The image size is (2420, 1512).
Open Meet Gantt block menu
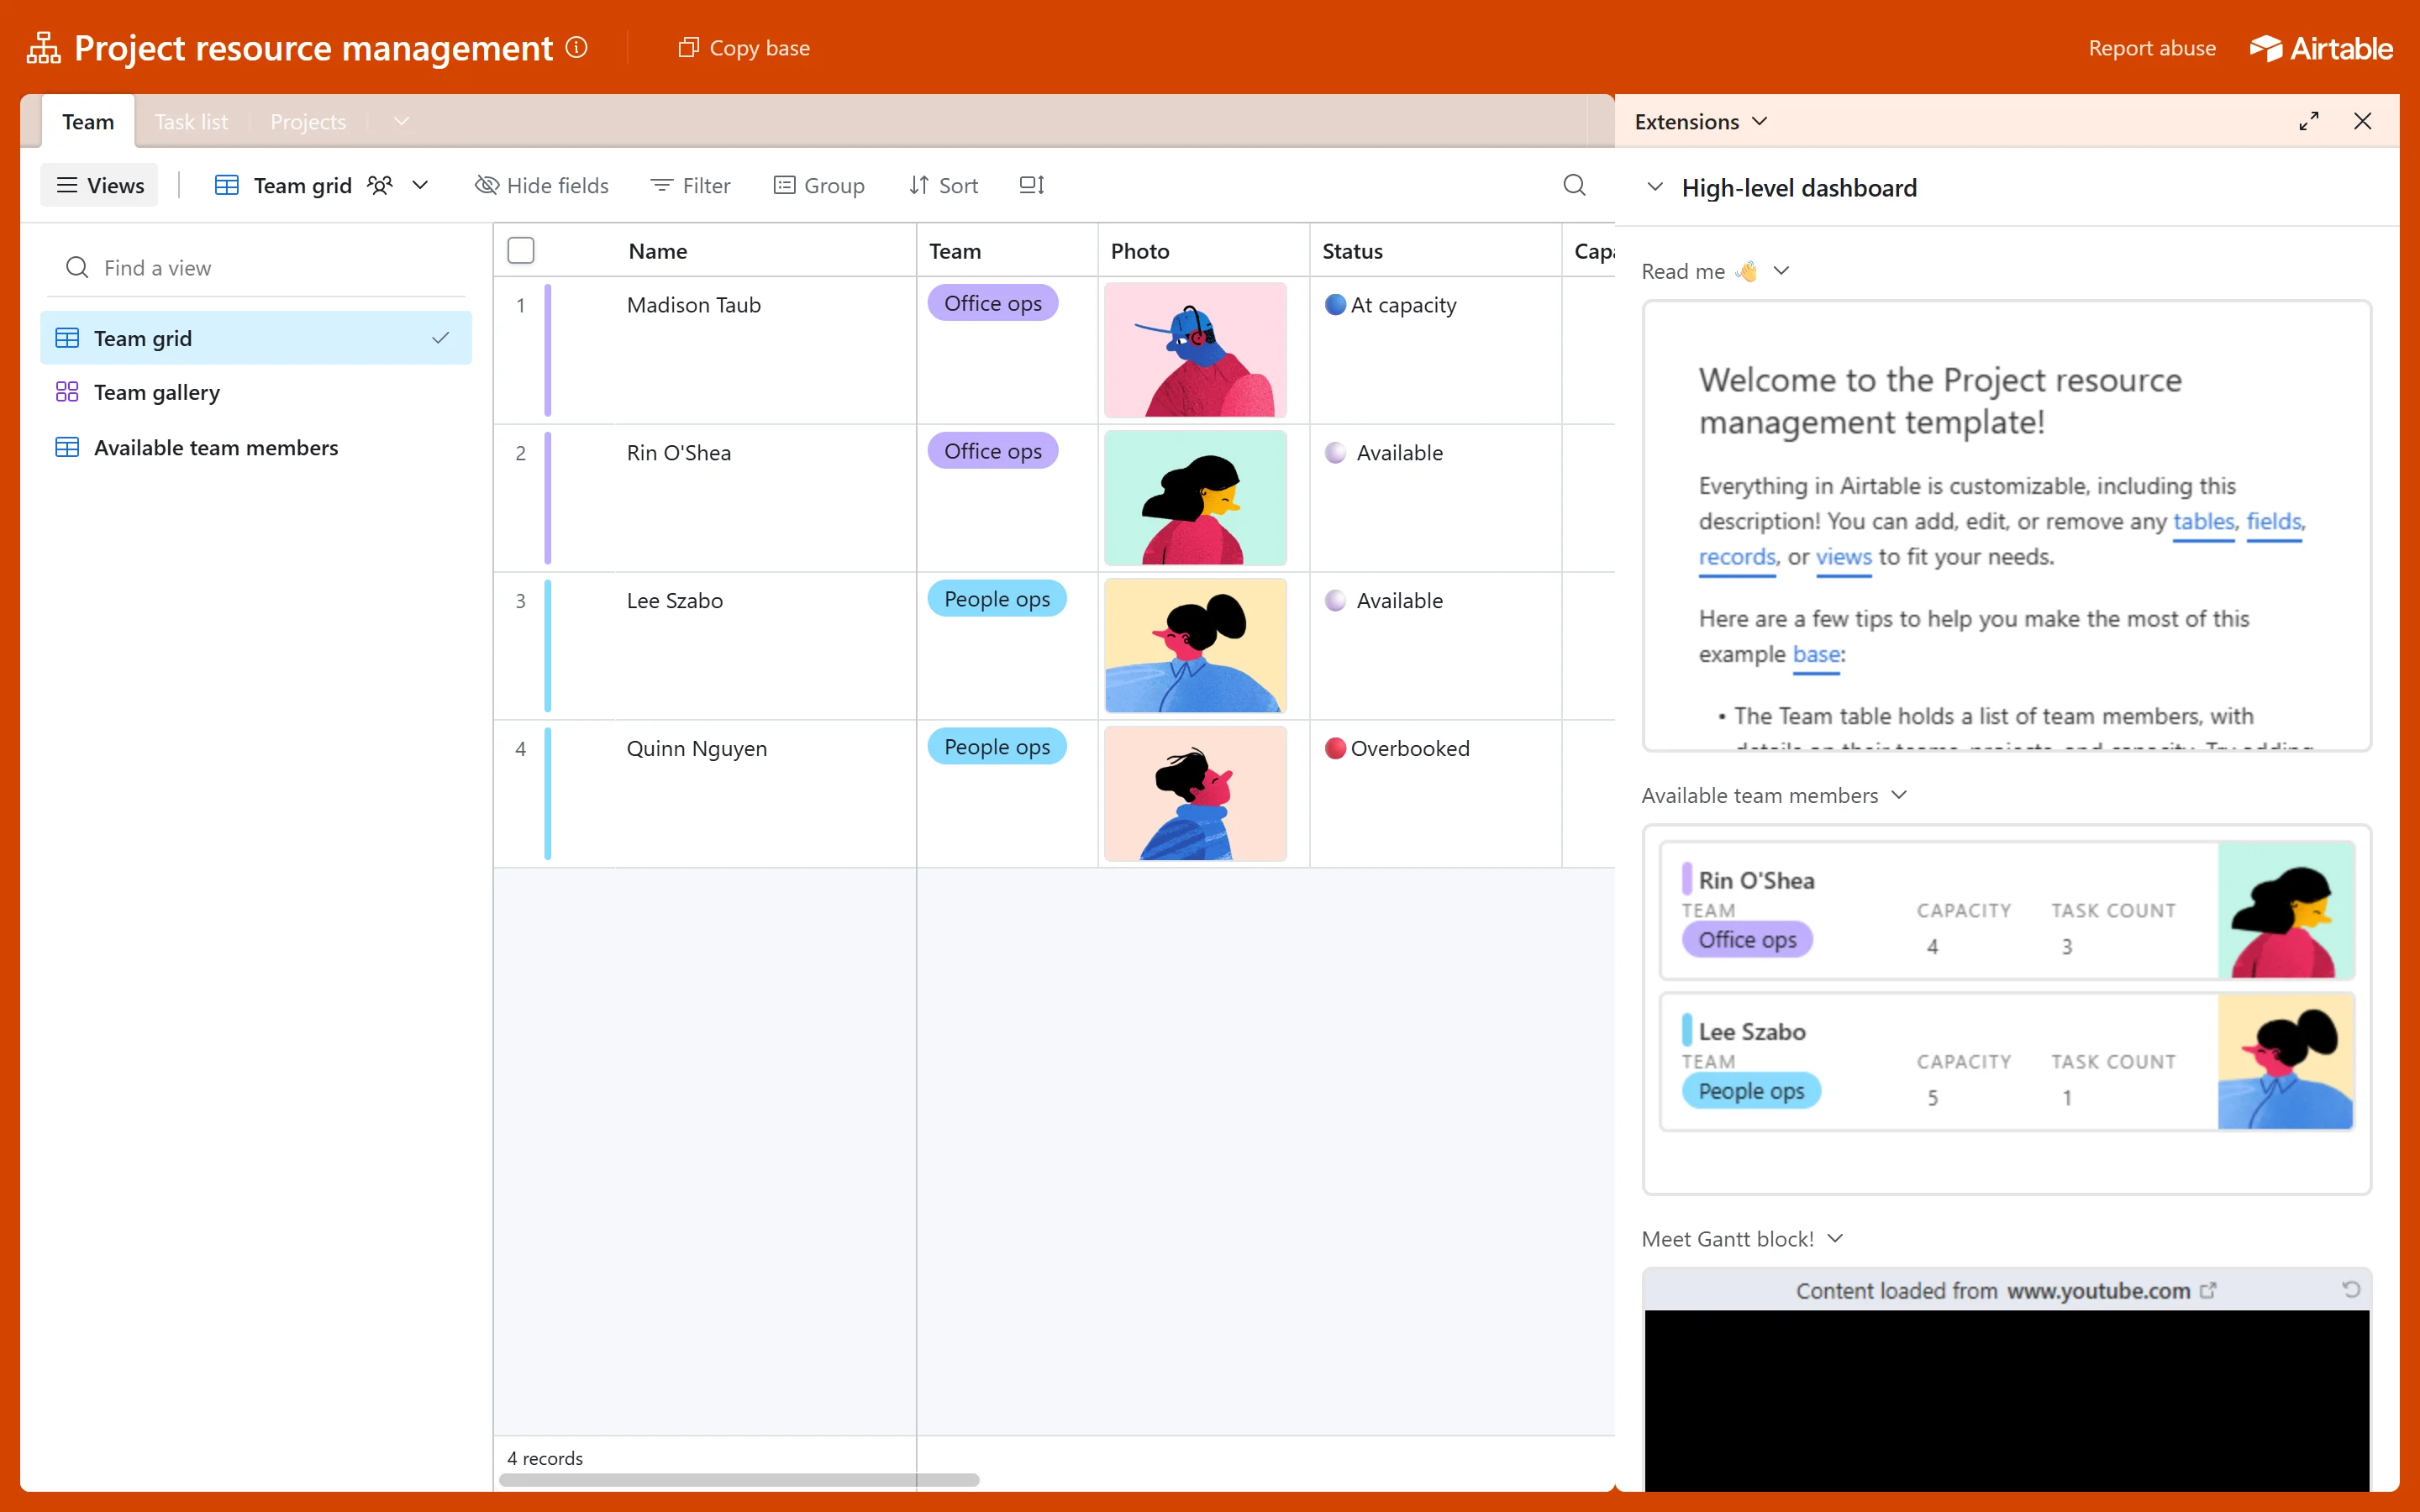1835,1239
